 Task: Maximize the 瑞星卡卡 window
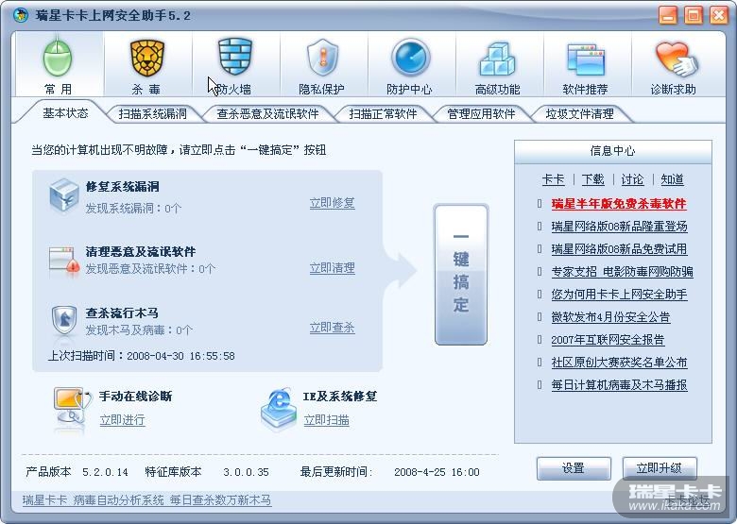point(694,15)
